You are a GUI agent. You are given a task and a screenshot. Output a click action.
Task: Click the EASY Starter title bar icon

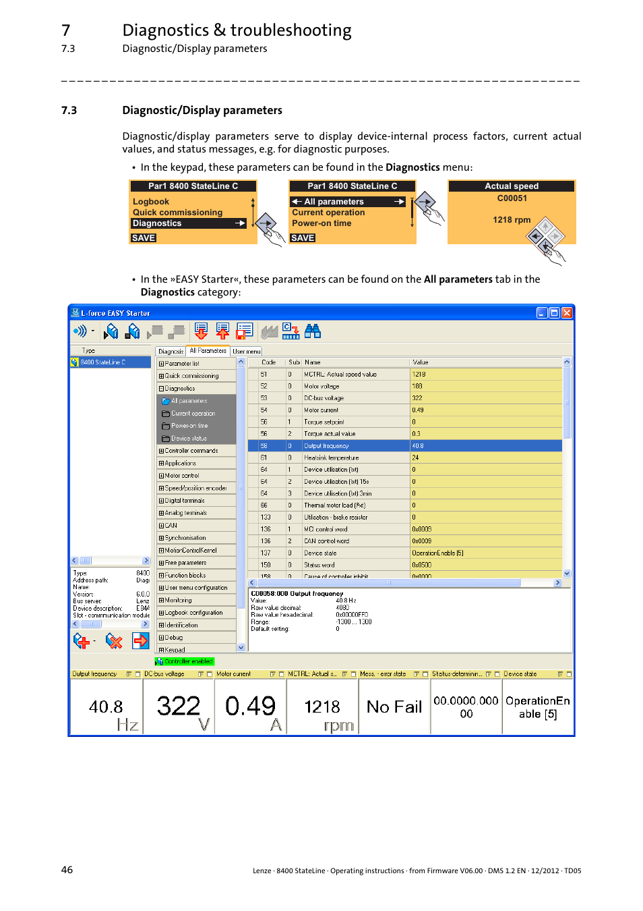75,312
